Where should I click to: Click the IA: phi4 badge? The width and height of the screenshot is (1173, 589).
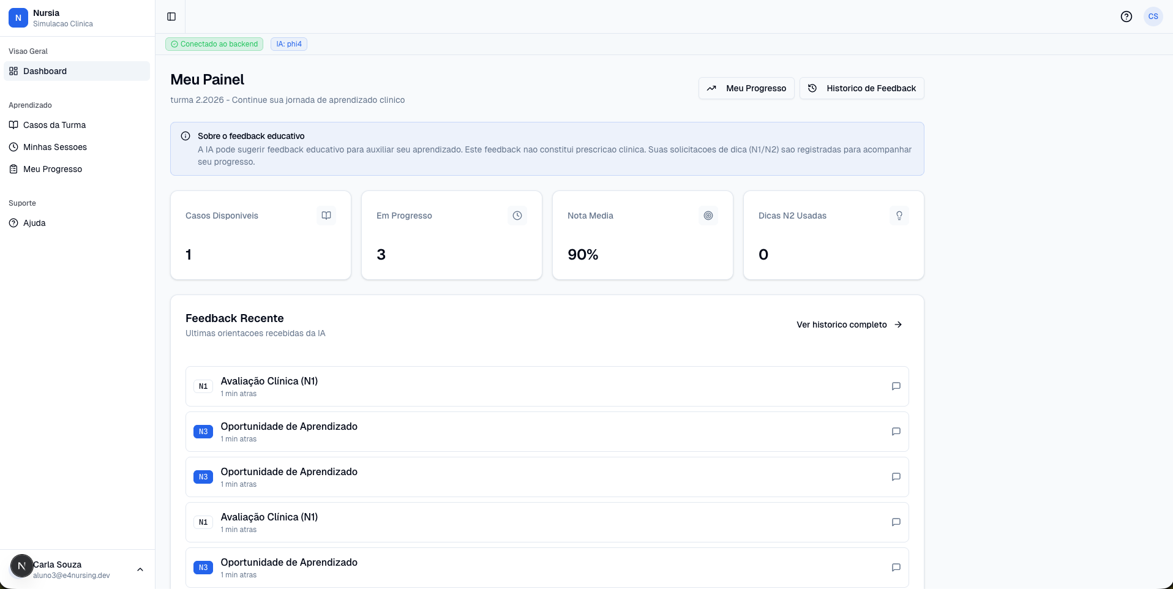click(289, 44)
